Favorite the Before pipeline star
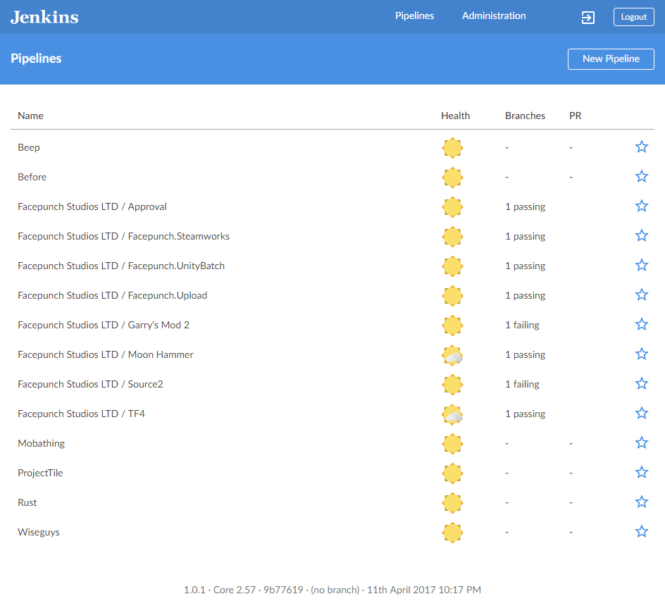665x613 pixels. click(x=642, y=176)
